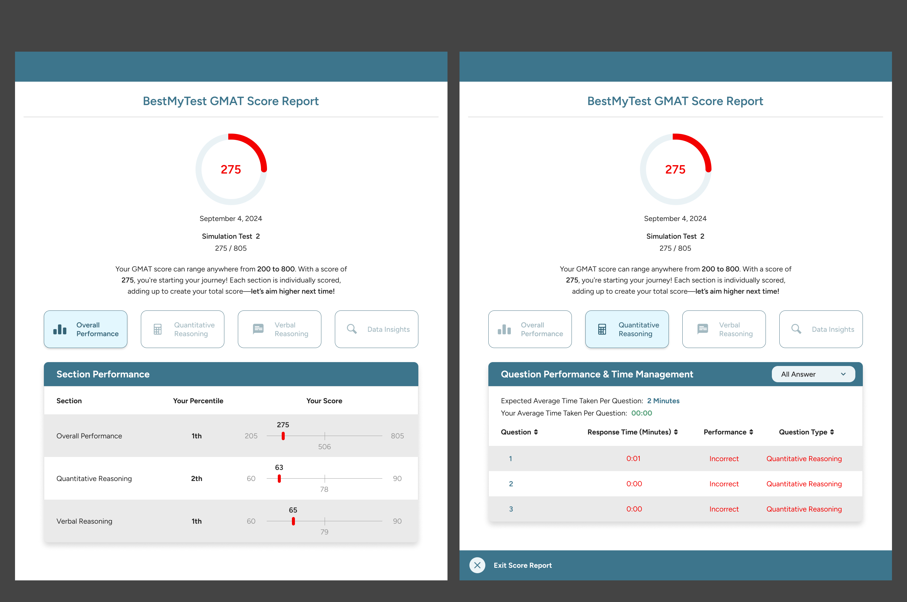Click the X icon beside Exit Score Report

point(477,565)
